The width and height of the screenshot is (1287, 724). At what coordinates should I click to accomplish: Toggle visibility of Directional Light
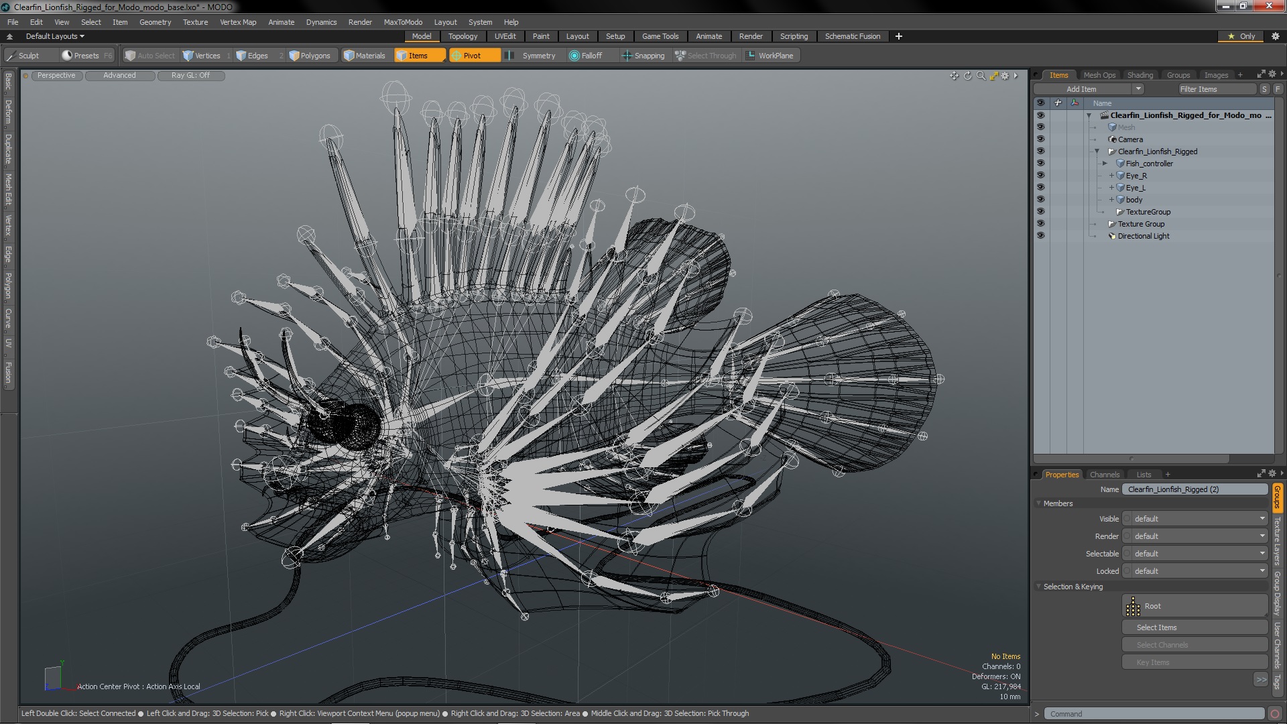tap(1040, 236)
